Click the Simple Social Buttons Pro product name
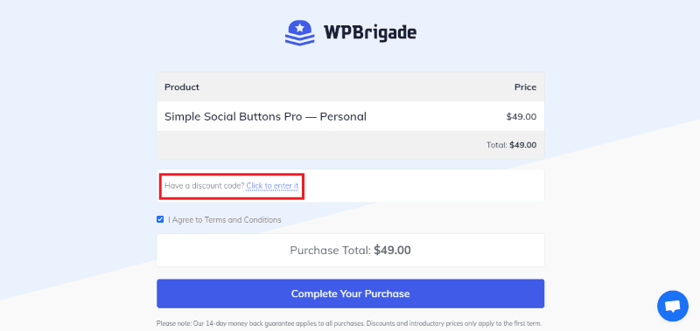This screenshot has height=331, width=700. [x=265, y=117]
